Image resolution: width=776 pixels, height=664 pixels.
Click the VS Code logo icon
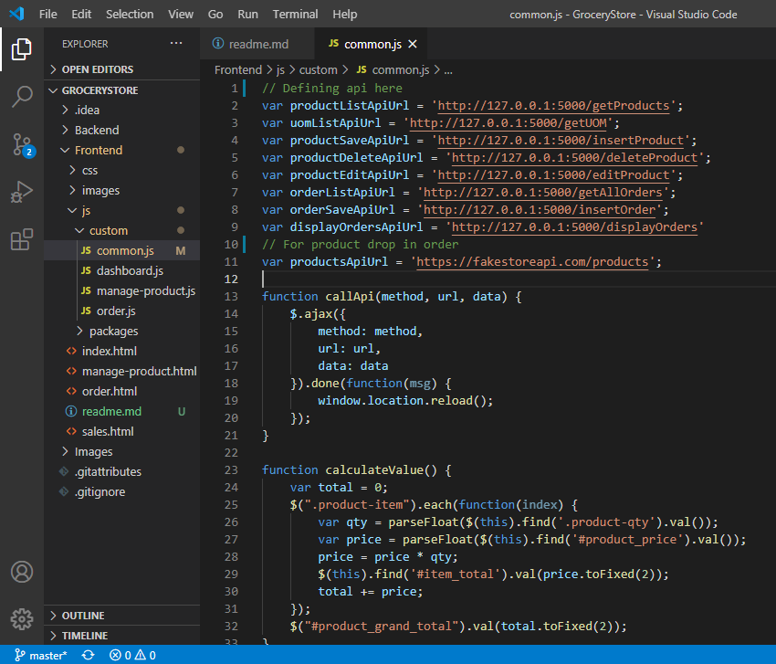[x=16, y=14]
